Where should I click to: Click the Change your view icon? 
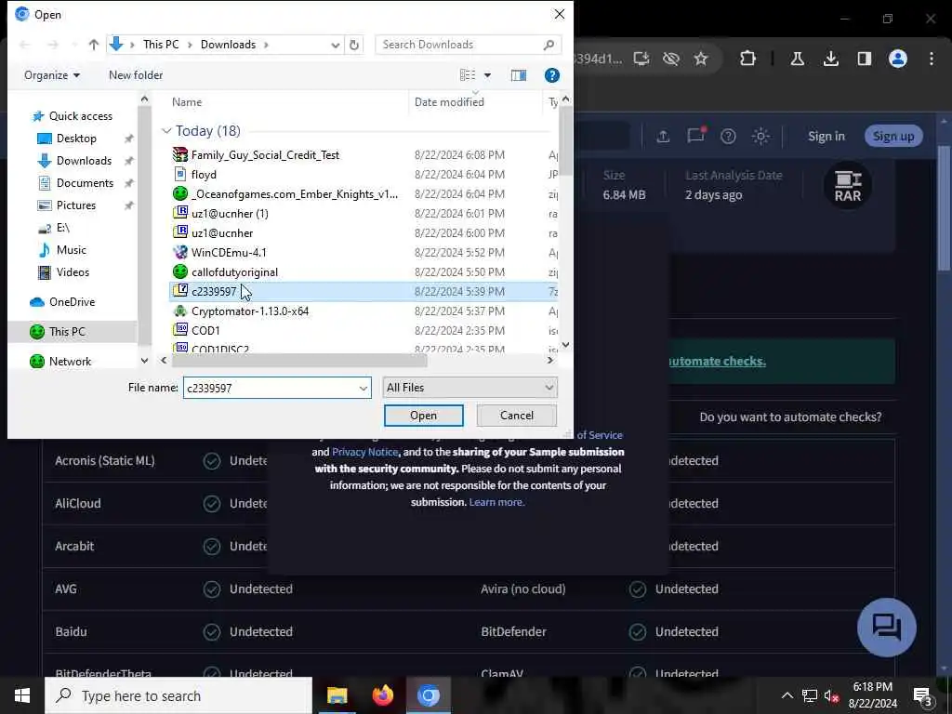pos(468,75)
